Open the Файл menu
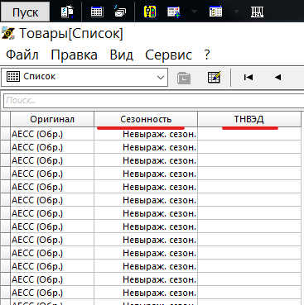304x305 pixels. click(x=22, y=55)
